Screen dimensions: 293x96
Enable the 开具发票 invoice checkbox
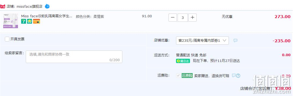pos(7,39)
